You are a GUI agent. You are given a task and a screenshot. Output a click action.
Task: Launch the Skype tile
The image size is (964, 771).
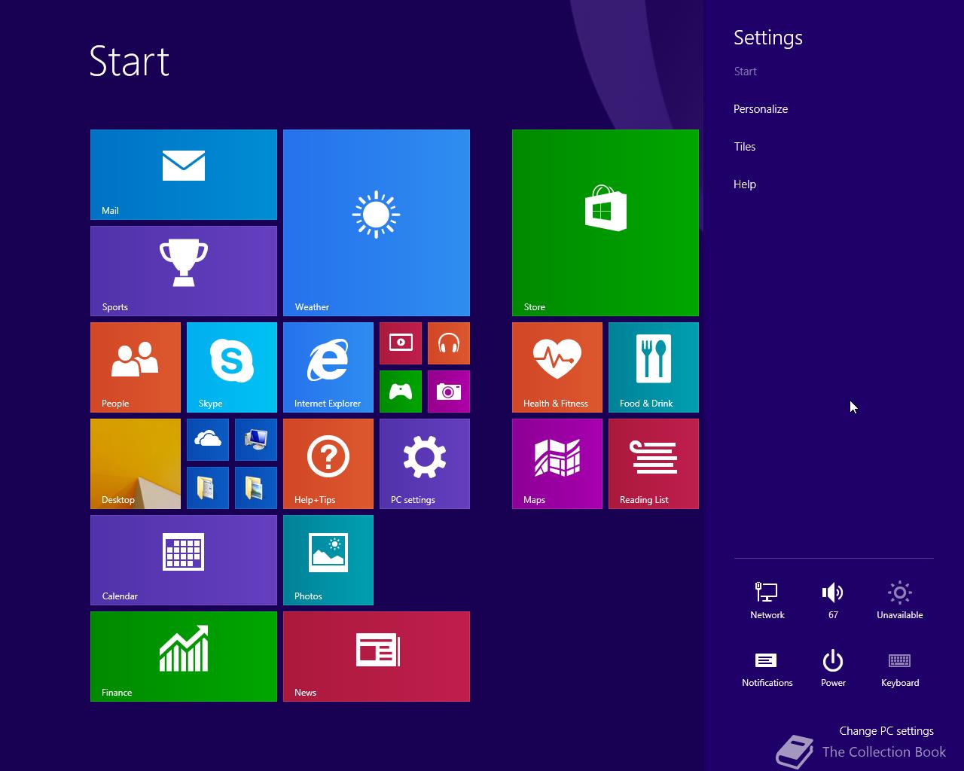tap(232, 367)
